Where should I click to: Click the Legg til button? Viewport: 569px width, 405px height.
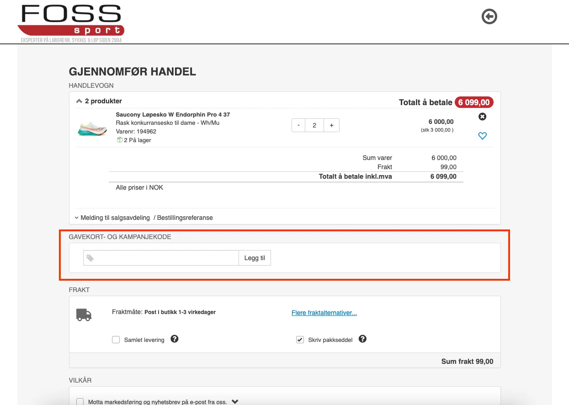[x=255, y=258]
